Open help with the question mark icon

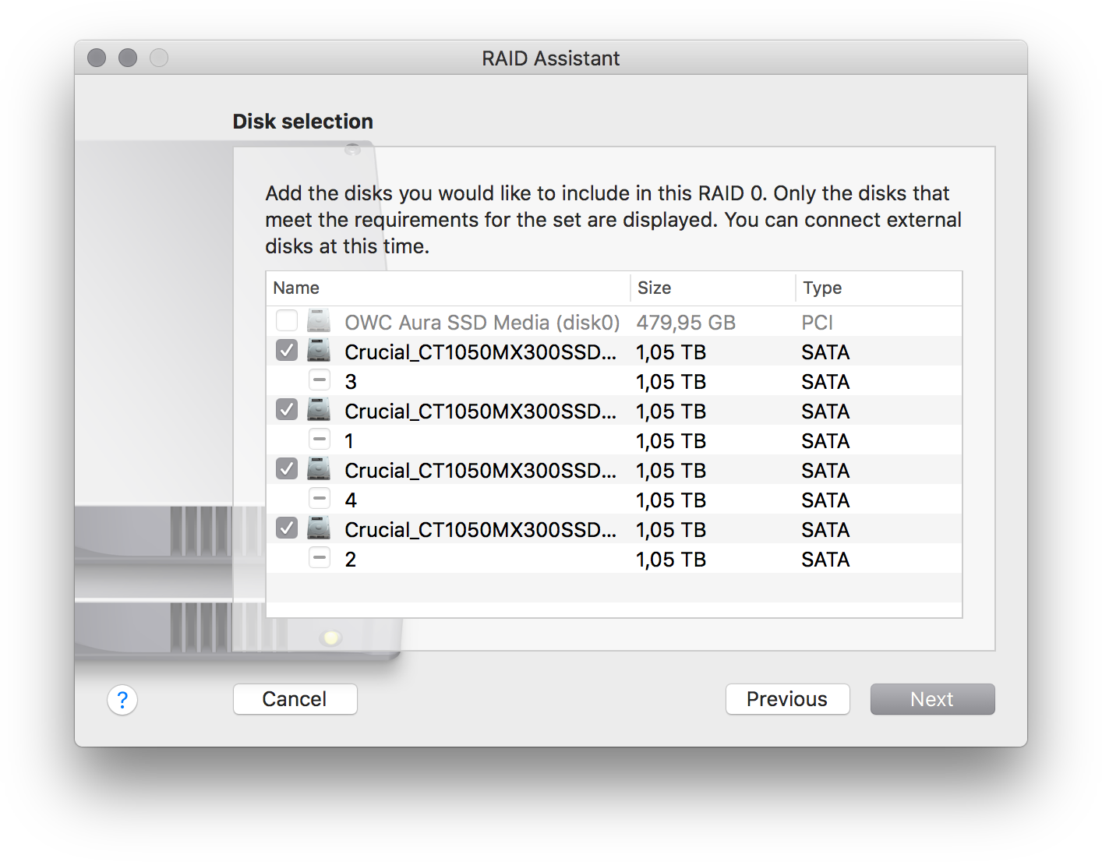122,700
